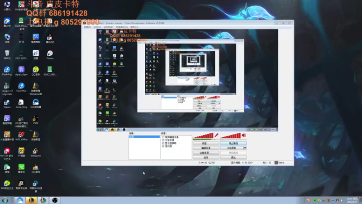362x204 pixels.
Task: Open the WeGame desktop shortcut
Action: (x=36, y=152)
